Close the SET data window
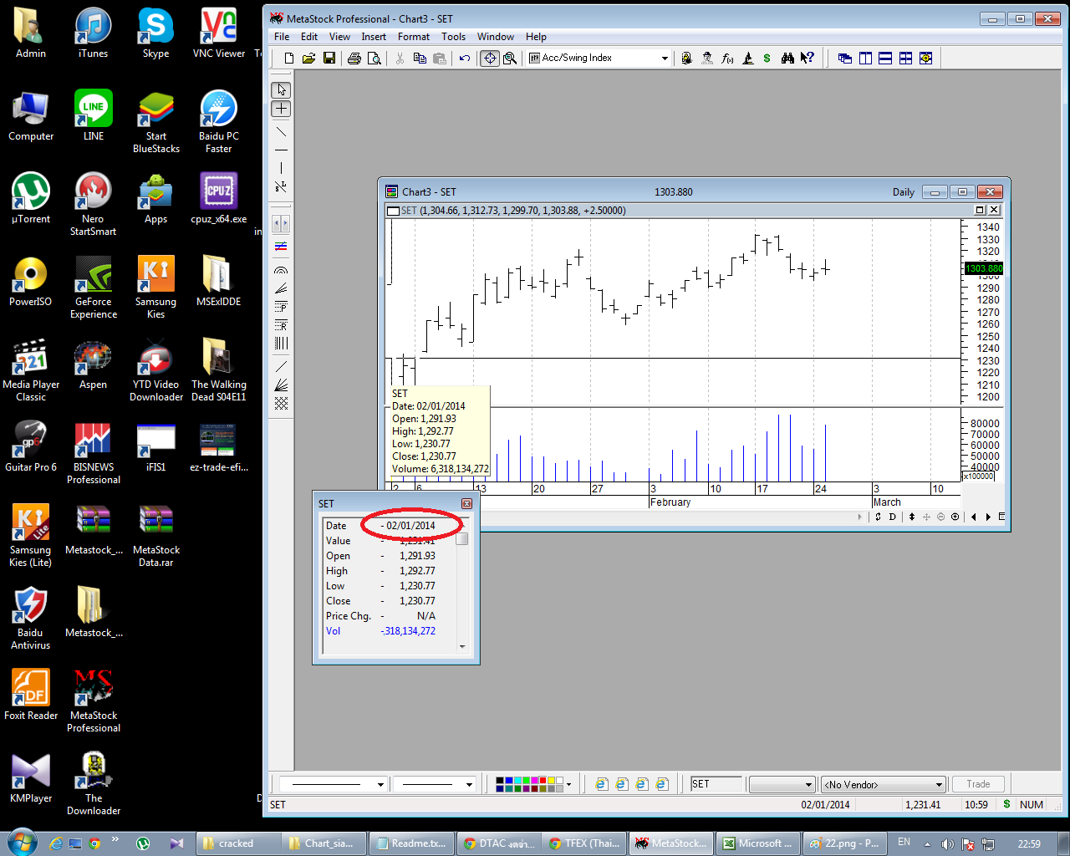Image resolution: width=1070 pixels, height=856 pixels. click(467, 503)
